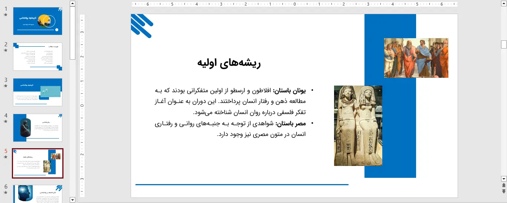Select the tall blue rectangle shape

[x=390, y=96]
